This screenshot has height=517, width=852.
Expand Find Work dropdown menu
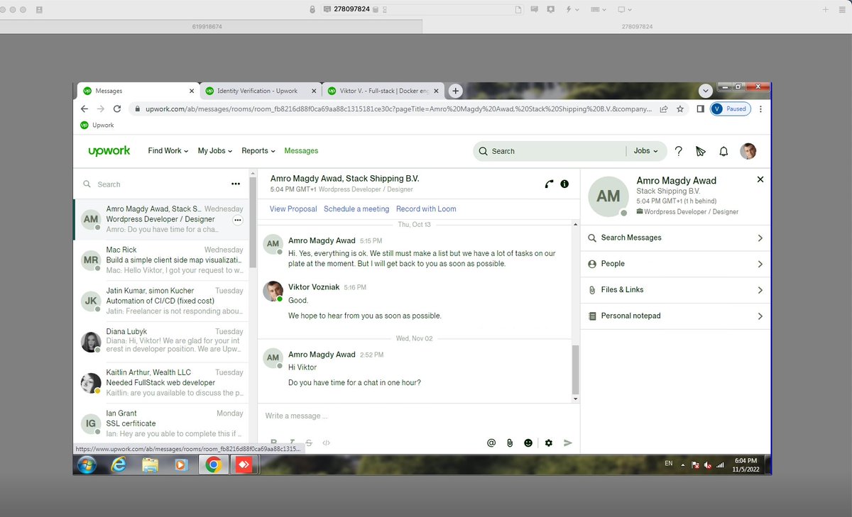(168, 151)
